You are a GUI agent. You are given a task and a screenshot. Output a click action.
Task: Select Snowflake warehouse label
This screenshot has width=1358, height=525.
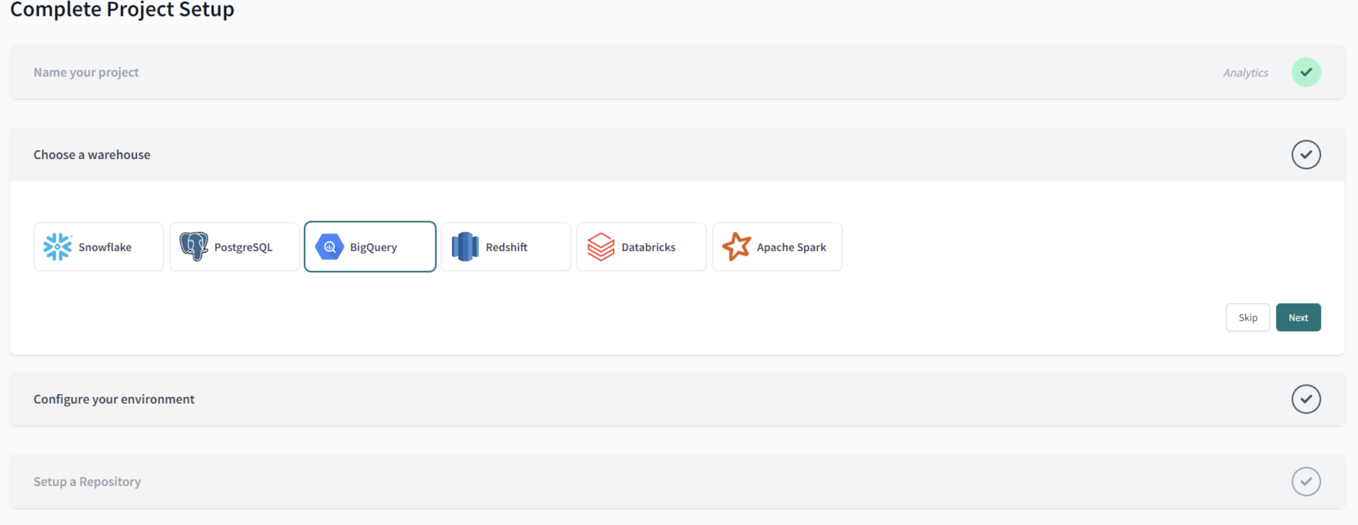pyautogui.click(x=105, y=247)
